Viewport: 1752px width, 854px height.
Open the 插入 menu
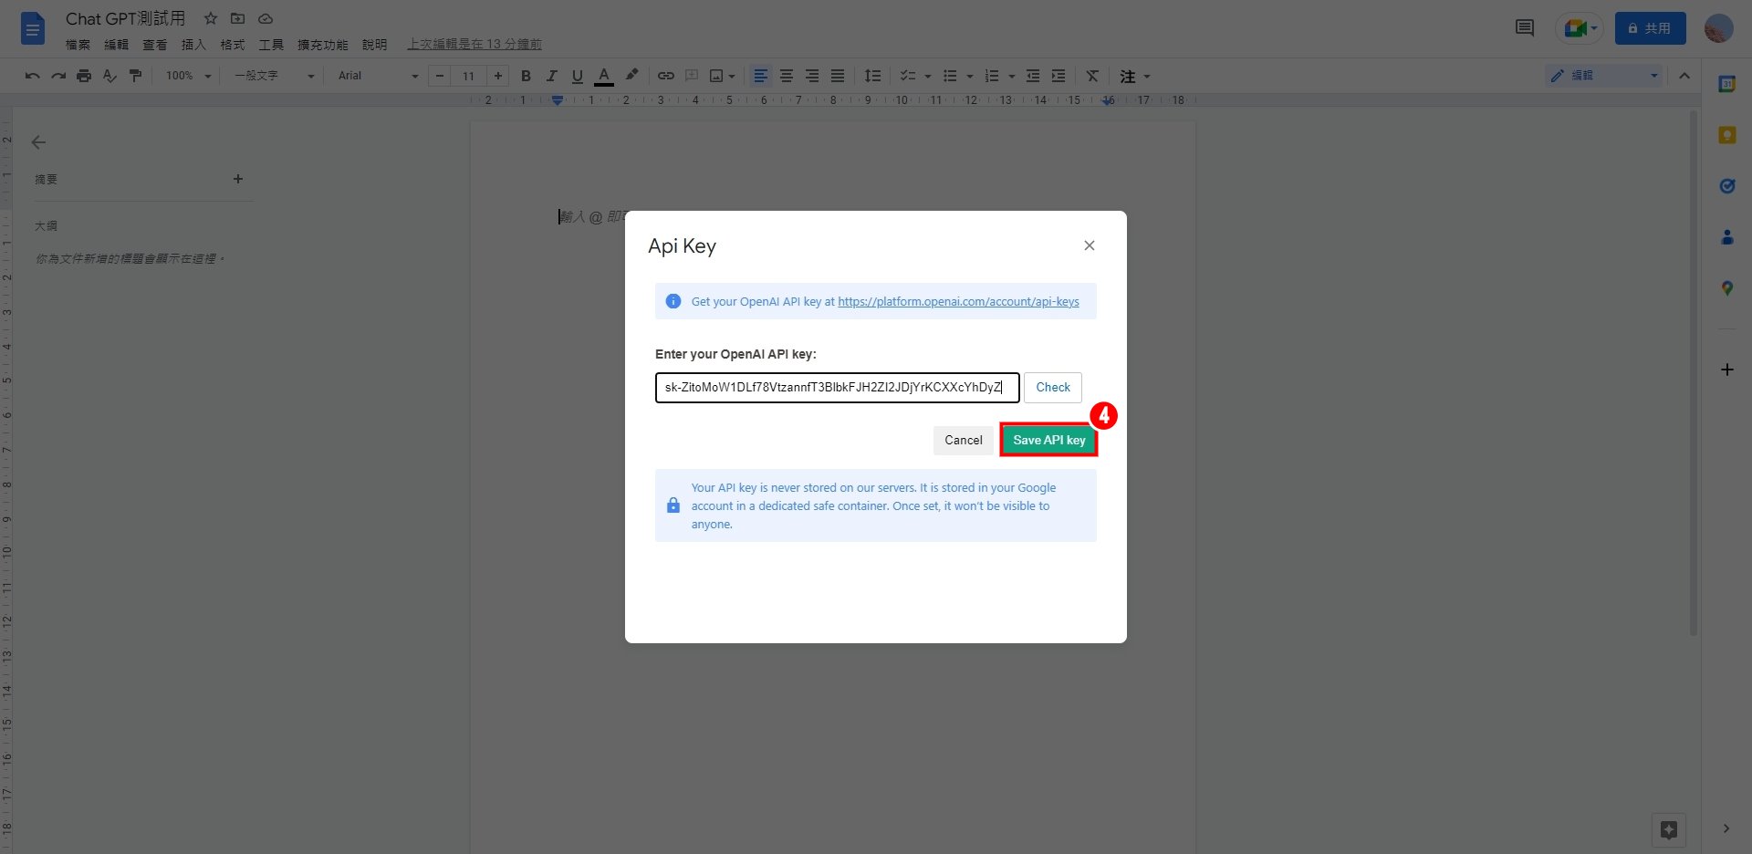click(193, 44)
